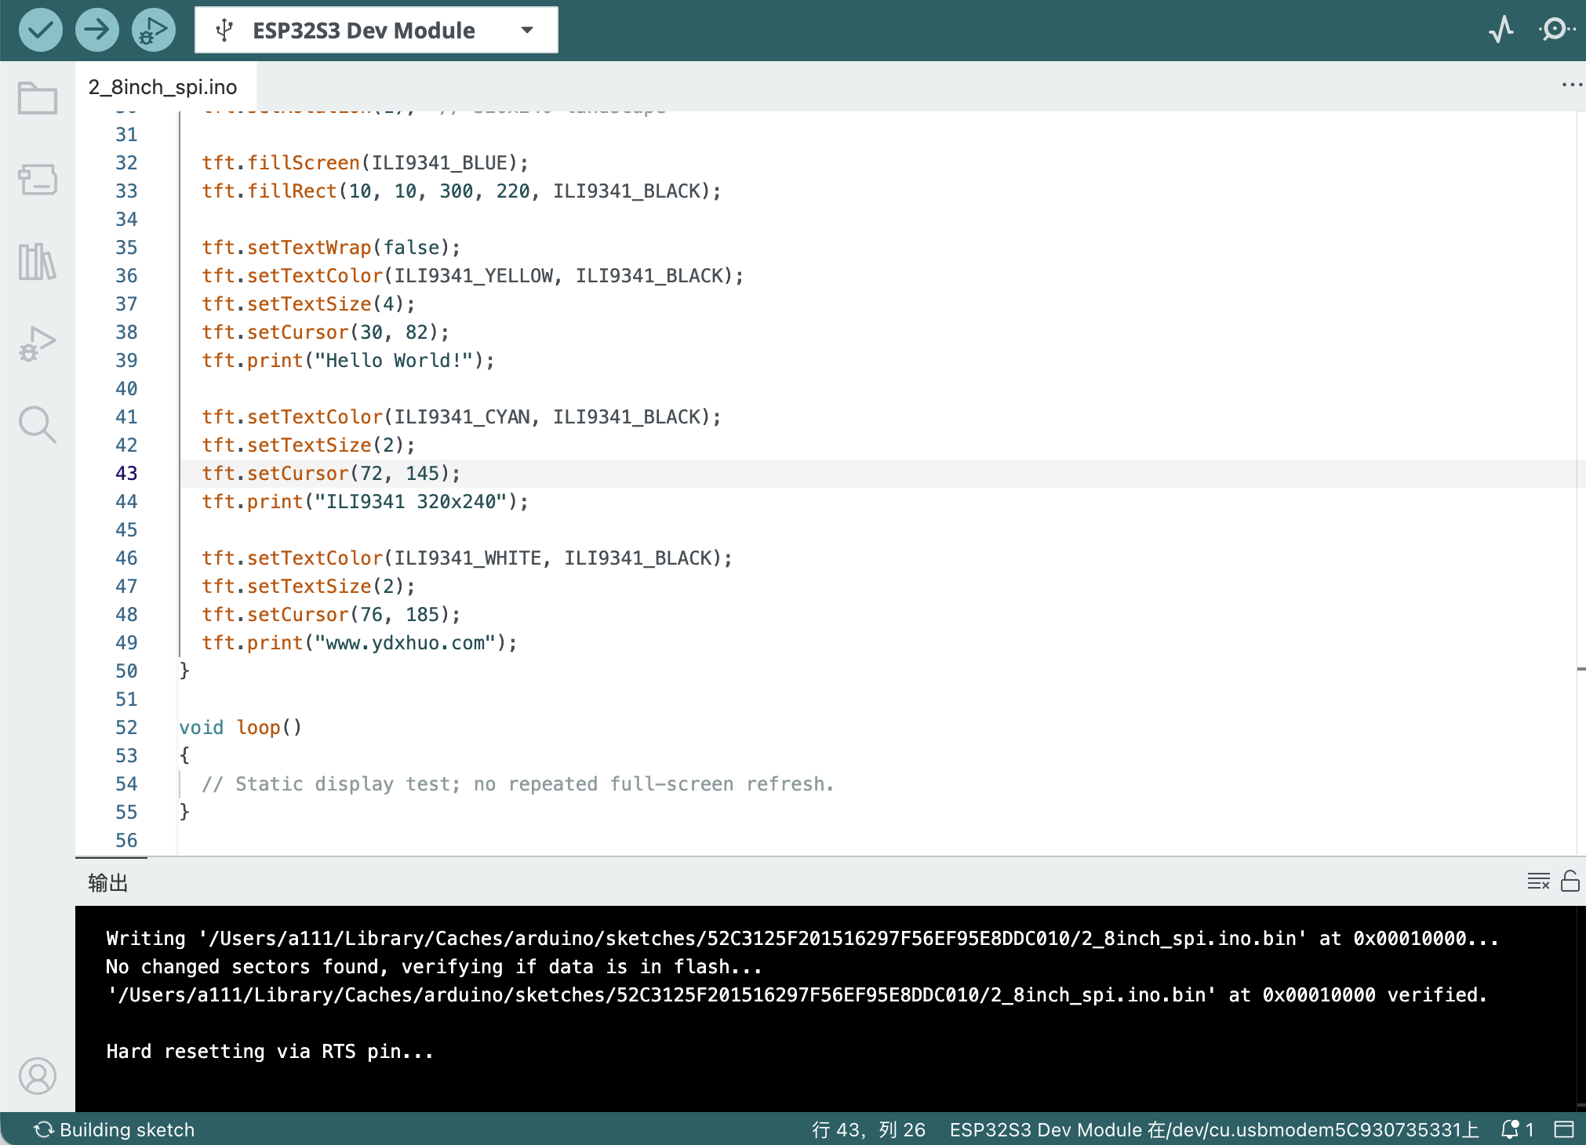Image resolution: width=1586 pixels, height=1145 pixels.
Task: Clear the output console
Action: pos(1538,881)
